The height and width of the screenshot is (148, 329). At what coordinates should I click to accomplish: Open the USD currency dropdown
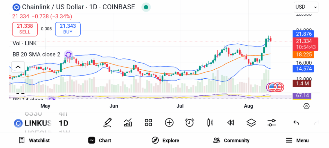pos(306,7)
